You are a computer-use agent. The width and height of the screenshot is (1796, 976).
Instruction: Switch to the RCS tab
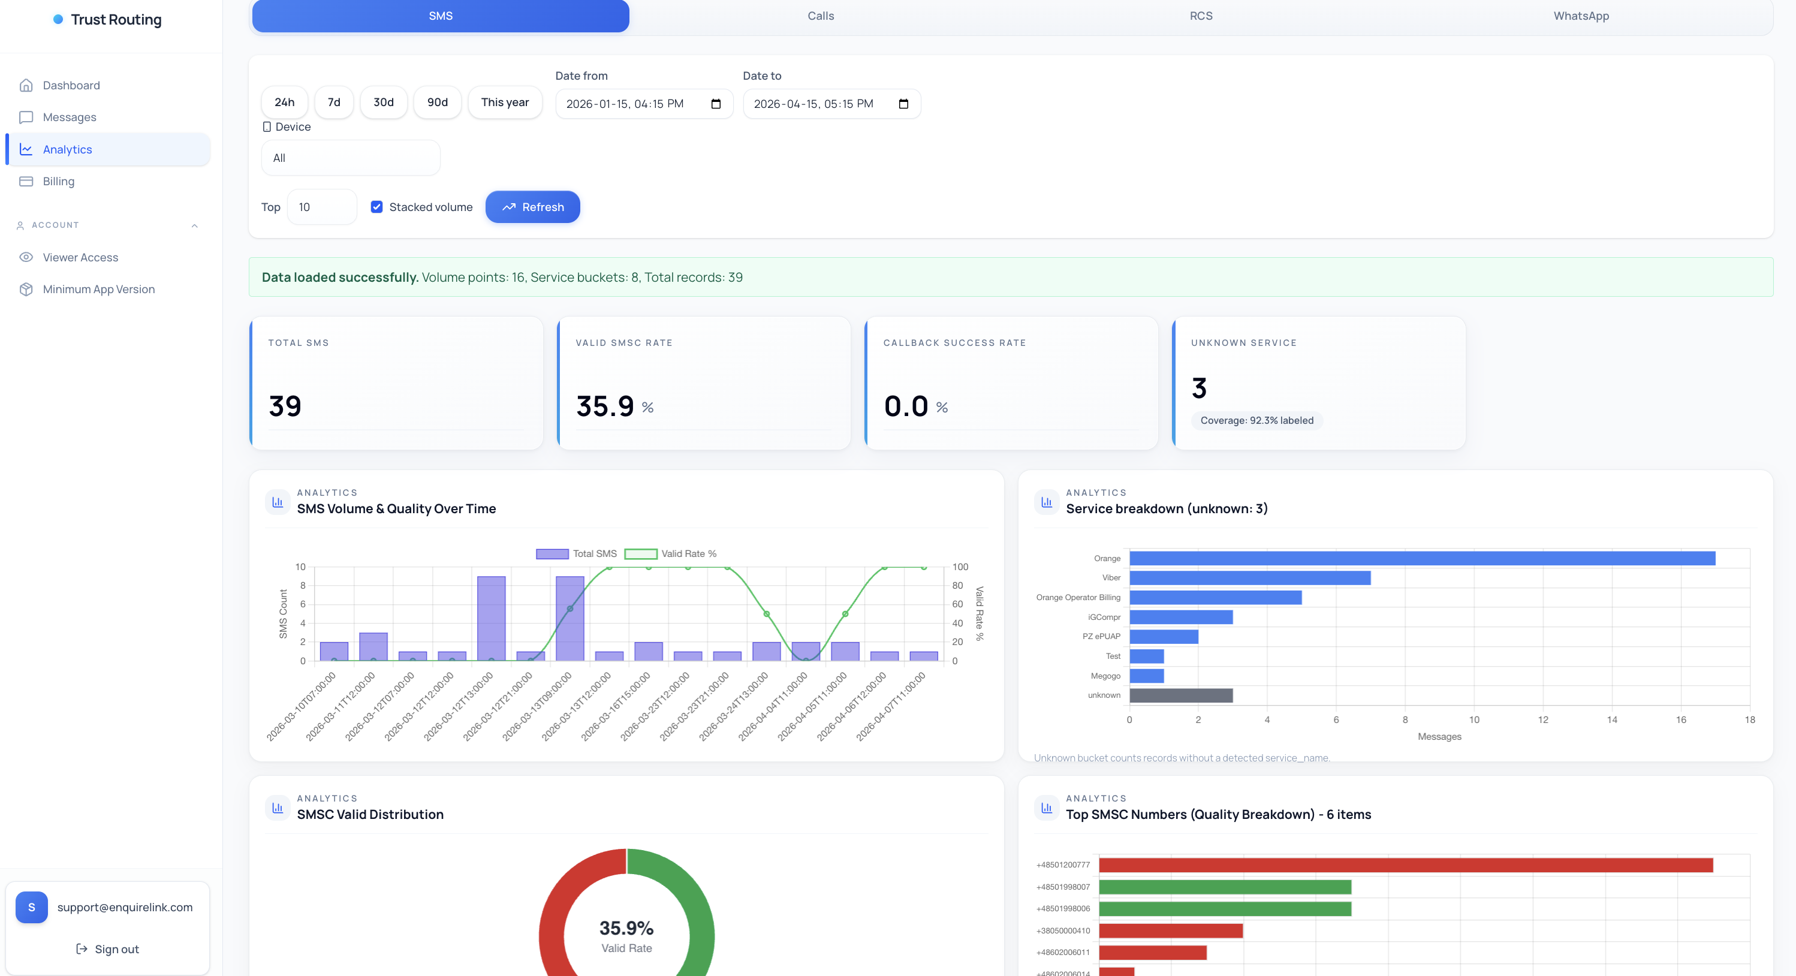1201,16
